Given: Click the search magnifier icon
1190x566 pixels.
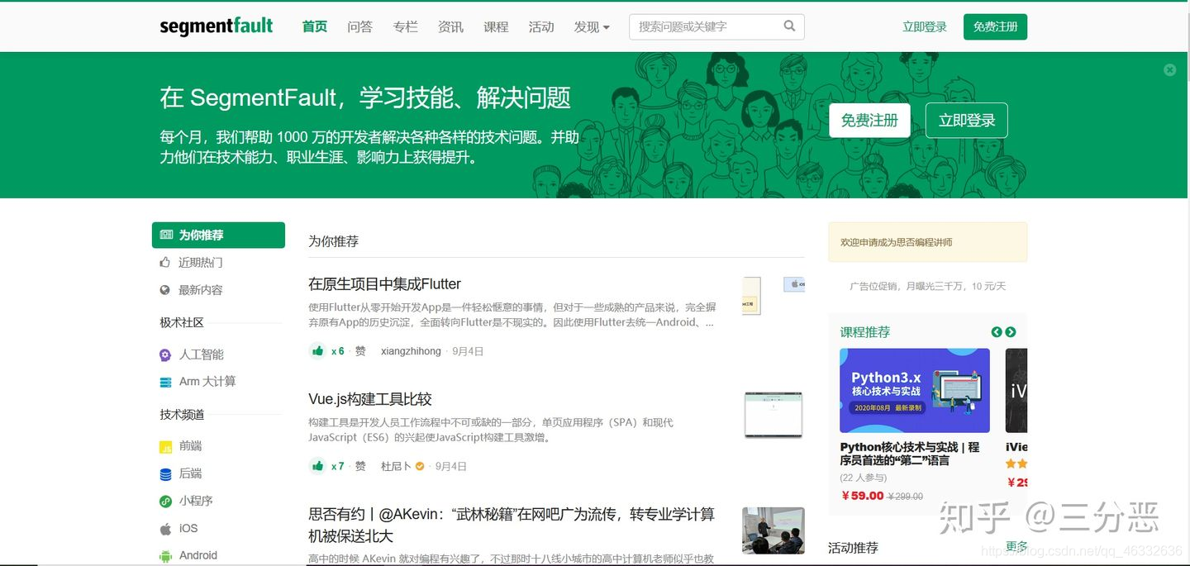Looking at the screenshot, I should (x=789, y=26).
